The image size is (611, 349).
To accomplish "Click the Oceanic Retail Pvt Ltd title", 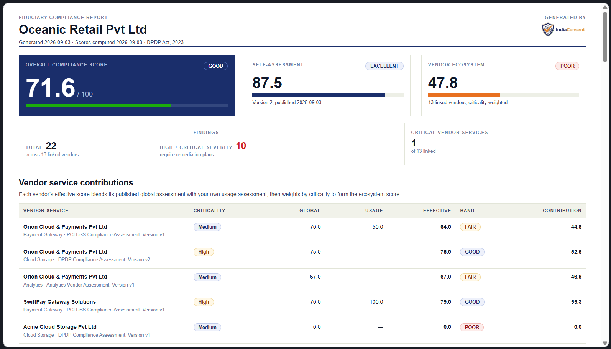I will pos(83,29).
